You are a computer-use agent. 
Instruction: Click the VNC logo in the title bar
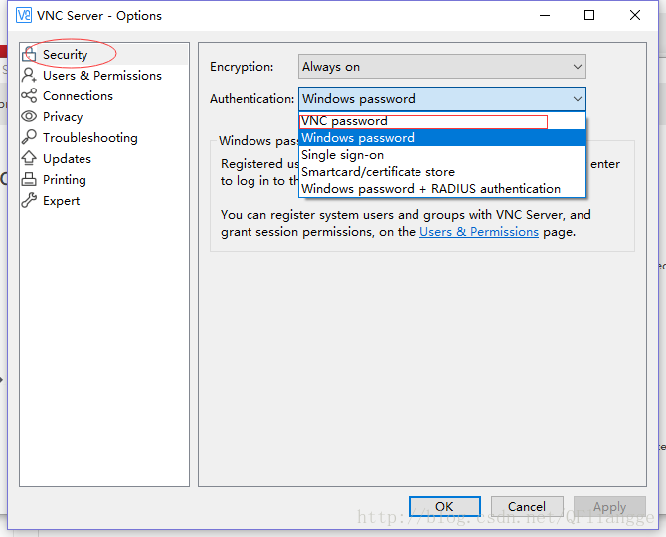pos(24,15)
